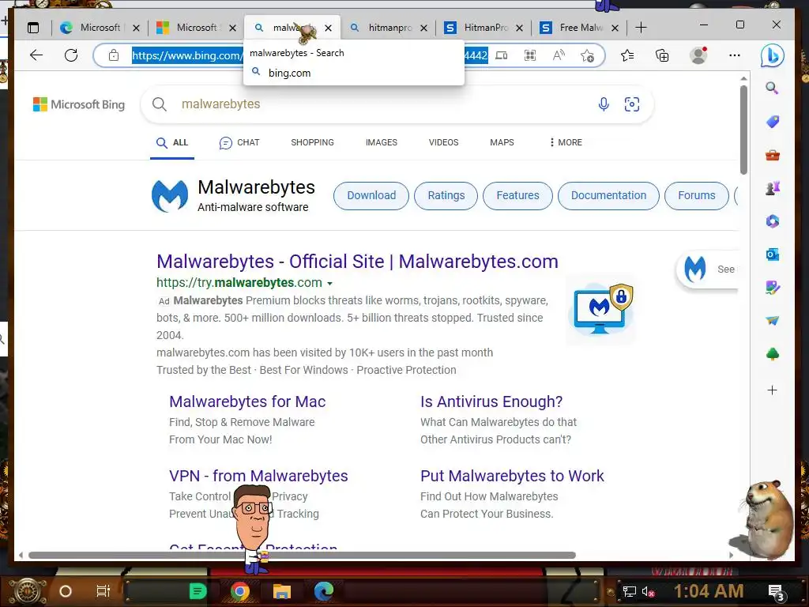Expand the MORE search categories menu
809x607 pixels.
coord(566,142)
